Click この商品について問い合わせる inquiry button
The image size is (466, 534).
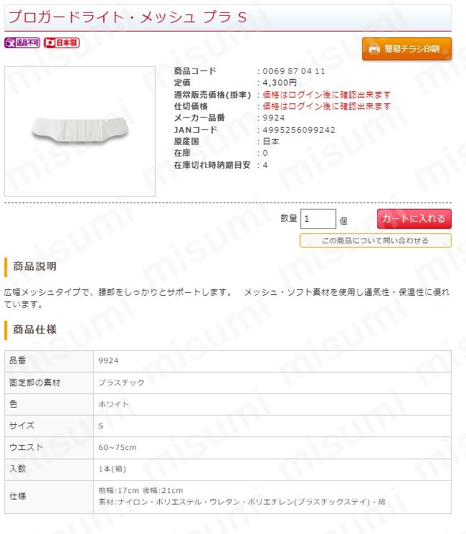coord(375,240)
